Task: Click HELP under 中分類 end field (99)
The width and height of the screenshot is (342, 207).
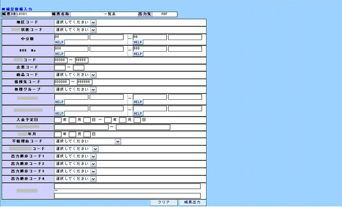Action: click(x=138, y=42)
